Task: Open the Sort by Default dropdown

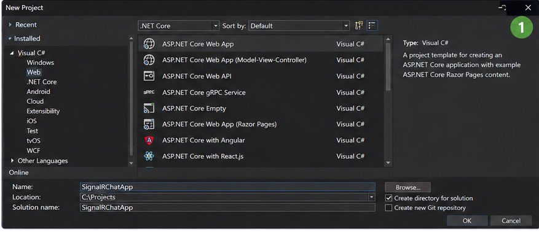Action: tap(299, 26)
